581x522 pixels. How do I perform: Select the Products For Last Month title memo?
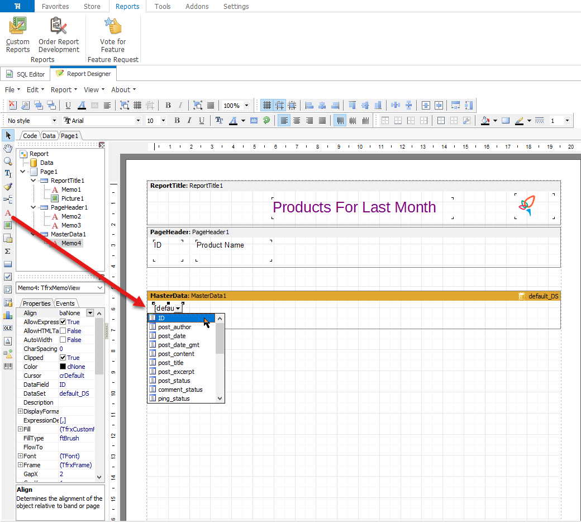(354, 207)
